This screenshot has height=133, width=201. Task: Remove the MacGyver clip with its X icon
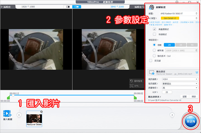[41, 112]
